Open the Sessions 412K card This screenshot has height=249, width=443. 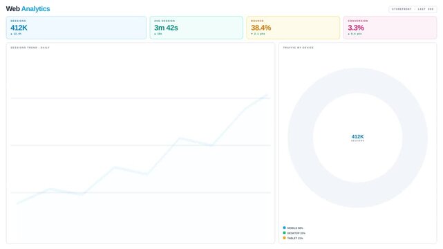click(76, 28)
